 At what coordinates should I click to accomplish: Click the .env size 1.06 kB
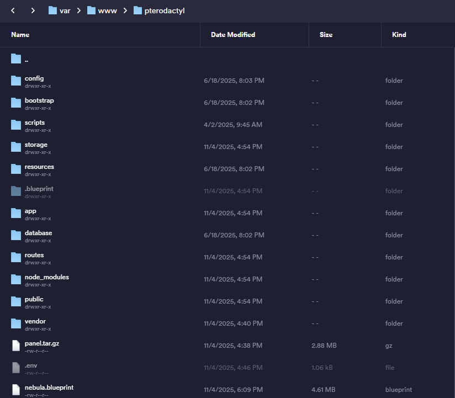tap(322, 368)
